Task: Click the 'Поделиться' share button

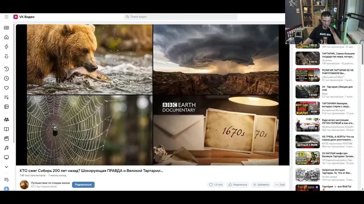Action: [237, 185]
